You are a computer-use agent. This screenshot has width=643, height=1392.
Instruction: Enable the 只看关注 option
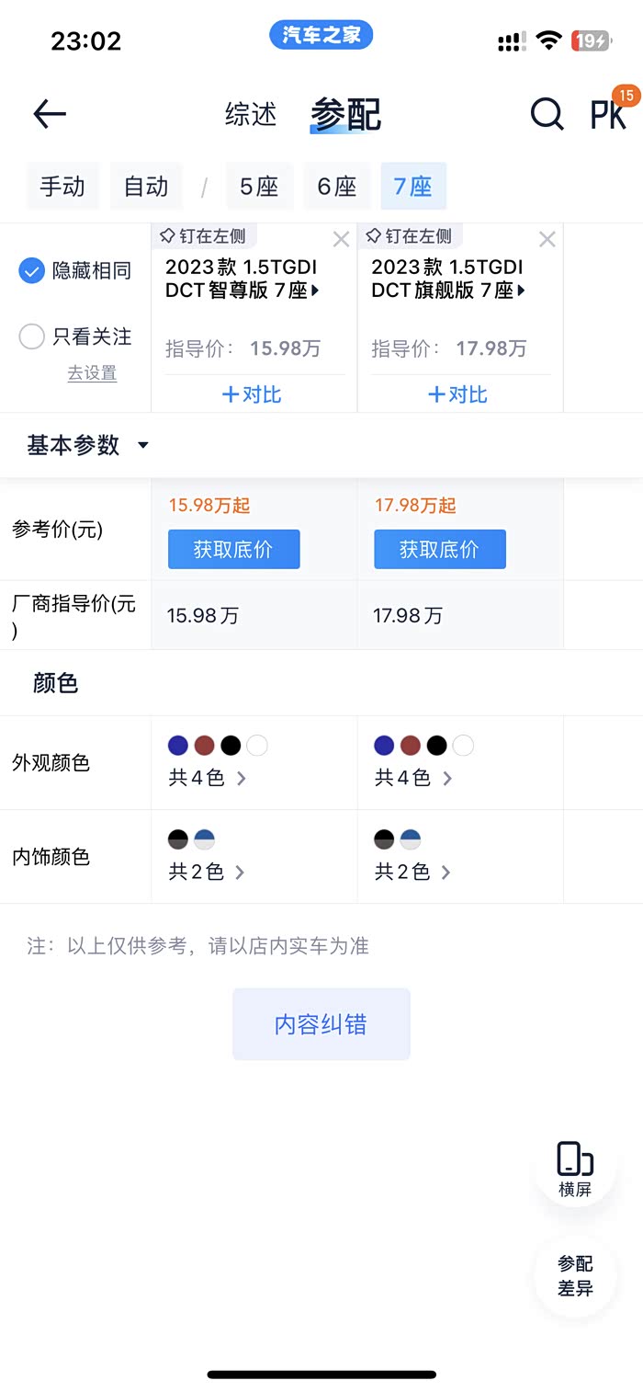click(x=32, y=337)
